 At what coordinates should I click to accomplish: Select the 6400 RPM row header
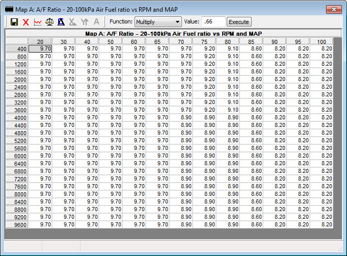[x=17, y=163]
